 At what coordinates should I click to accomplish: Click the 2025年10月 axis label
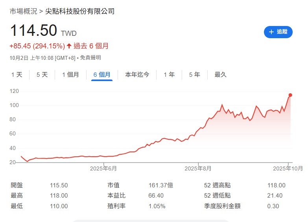tap(288, 168)
